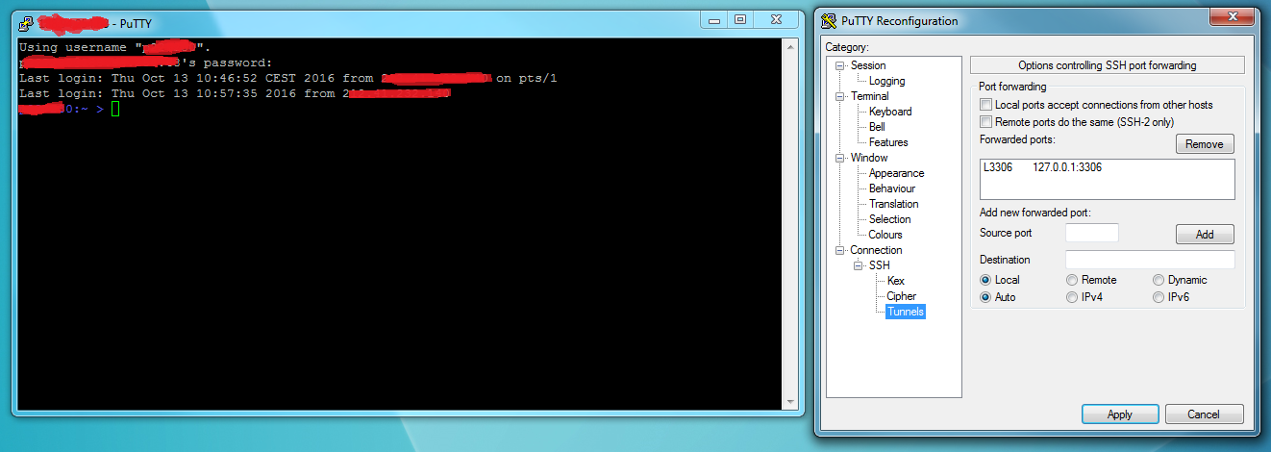Open the Keyboard category
The height and width of the screenshot is (452, 1271).
coord(890,112)
